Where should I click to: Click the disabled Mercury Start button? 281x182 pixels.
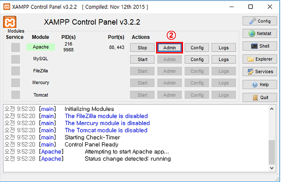[x=142, y=83]
